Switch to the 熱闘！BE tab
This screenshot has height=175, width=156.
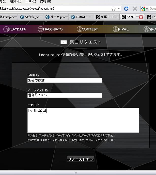107,17
